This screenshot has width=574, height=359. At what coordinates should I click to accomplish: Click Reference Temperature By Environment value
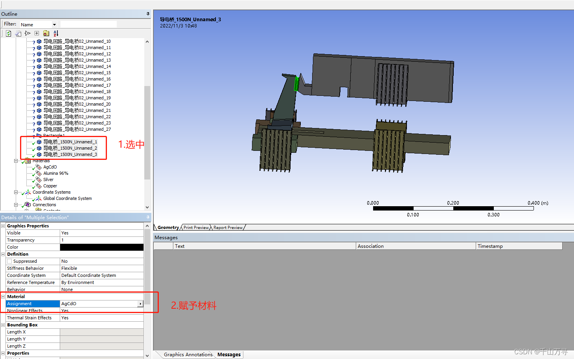click(102, 282)
